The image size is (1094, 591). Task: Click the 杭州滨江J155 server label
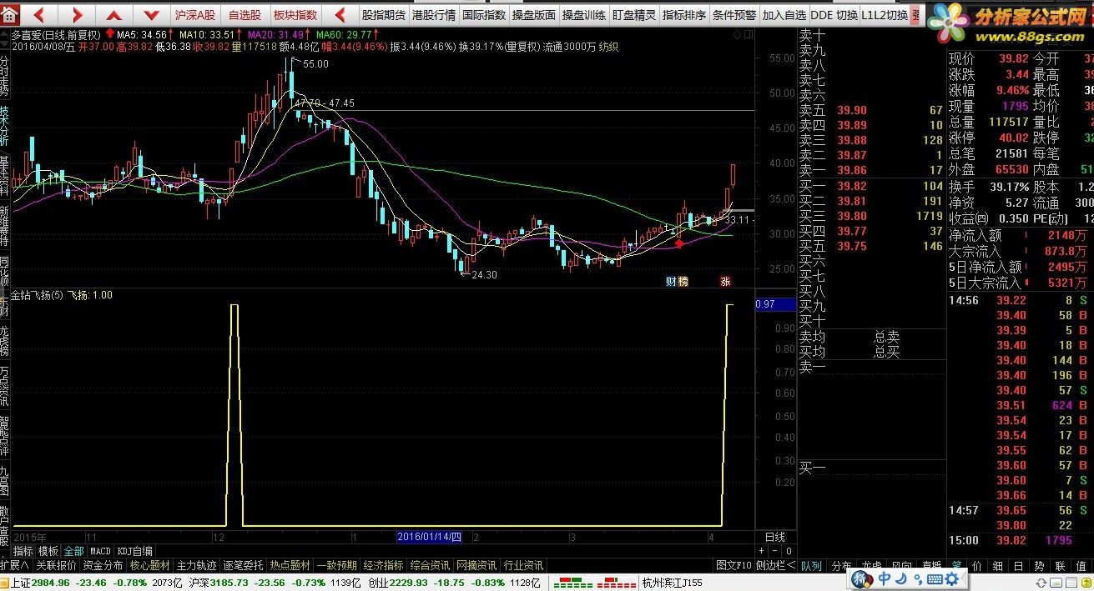[673, 583]
